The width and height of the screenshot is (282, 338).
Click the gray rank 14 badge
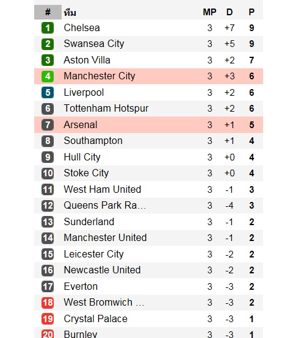click(x=48, y=238)
